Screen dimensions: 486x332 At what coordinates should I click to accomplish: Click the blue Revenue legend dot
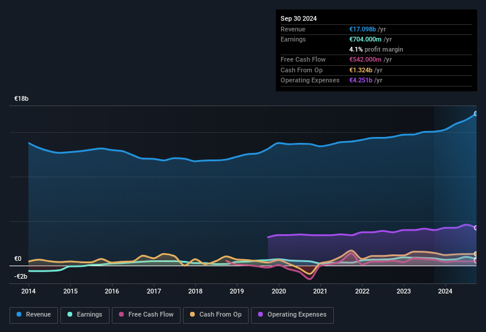coord(20,315)
